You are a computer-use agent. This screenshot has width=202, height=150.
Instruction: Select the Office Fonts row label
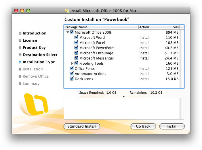click(85, 68)
